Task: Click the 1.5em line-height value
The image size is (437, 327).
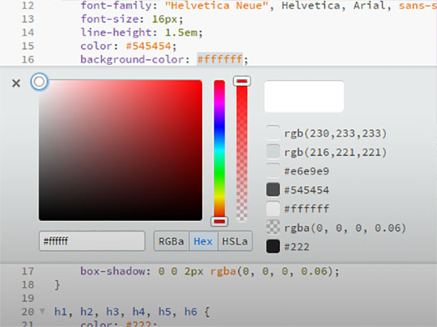Action: pos(181,33)
